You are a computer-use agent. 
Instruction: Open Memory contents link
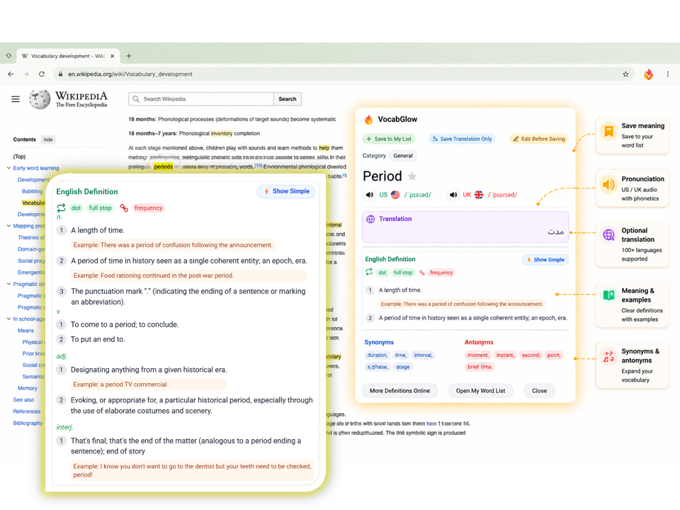28,388
